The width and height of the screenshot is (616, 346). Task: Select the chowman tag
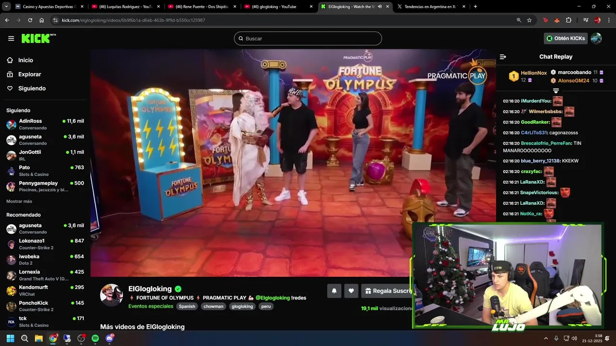(213, 306)
